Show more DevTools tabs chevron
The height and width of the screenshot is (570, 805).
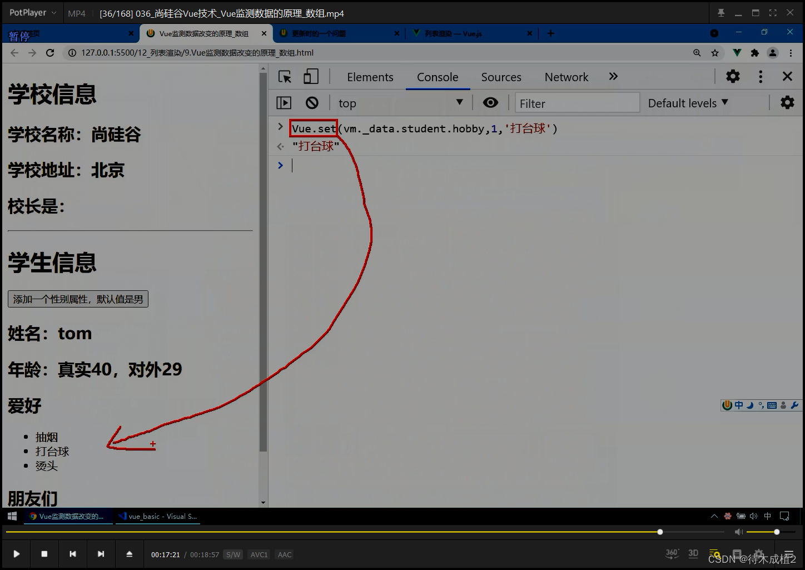pyautogui.click(x=613, y=77)
